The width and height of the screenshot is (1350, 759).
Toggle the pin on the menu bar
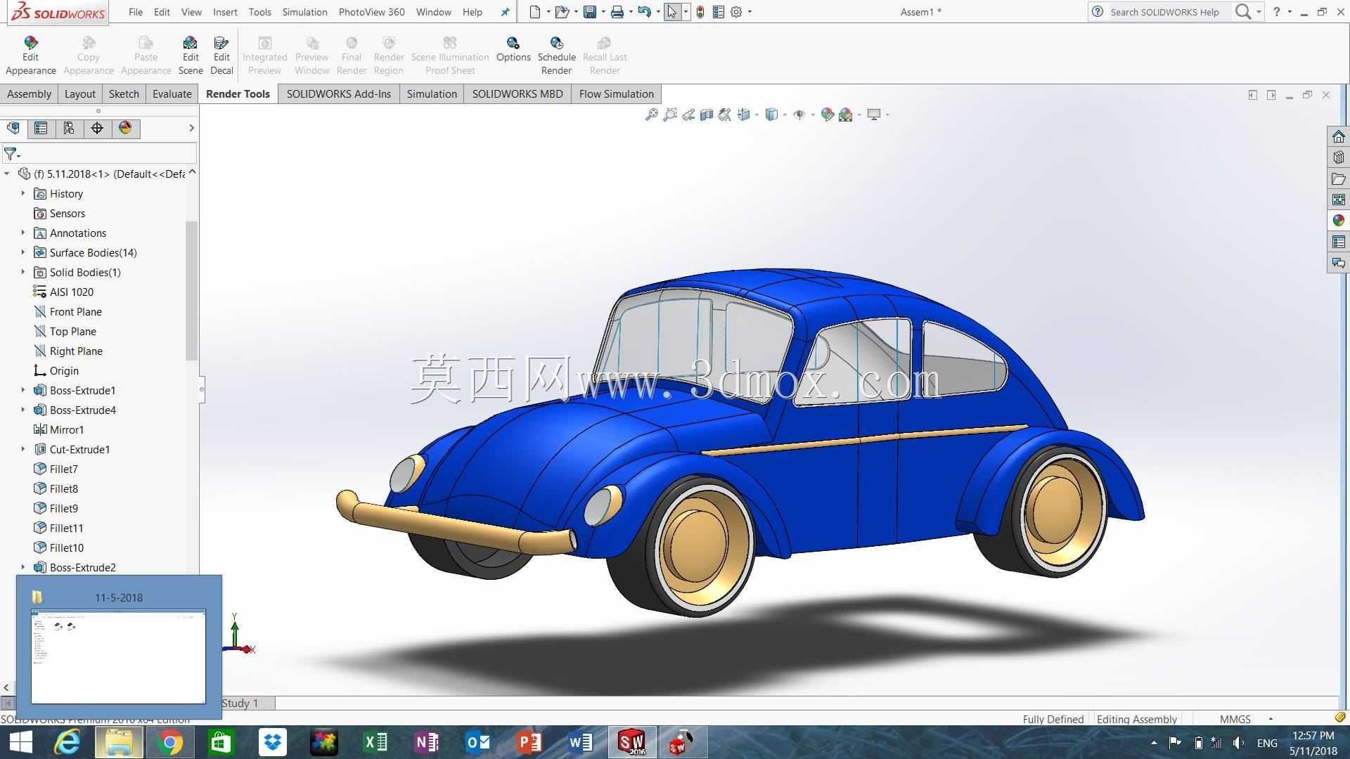click(x=505, y=12)
